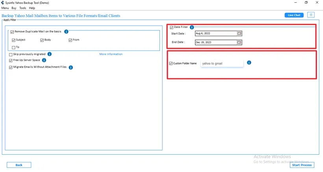Screen dimensions: 323x172
Task: Click info icon beside Free Up Server Space
Action: point(44,60)
